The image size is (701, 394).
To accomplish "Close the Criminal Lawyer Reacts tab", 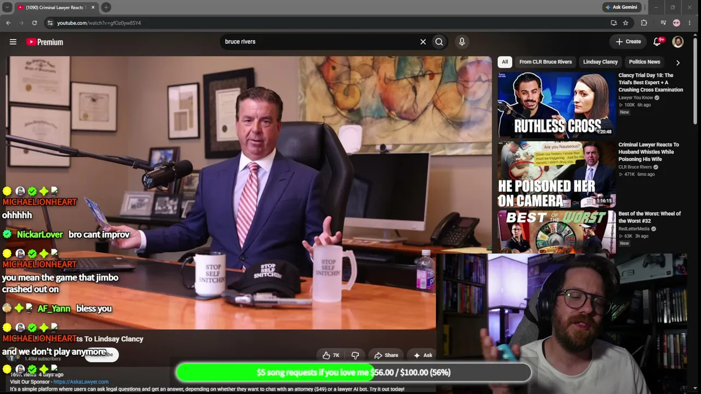I will (x=93, y=7).
